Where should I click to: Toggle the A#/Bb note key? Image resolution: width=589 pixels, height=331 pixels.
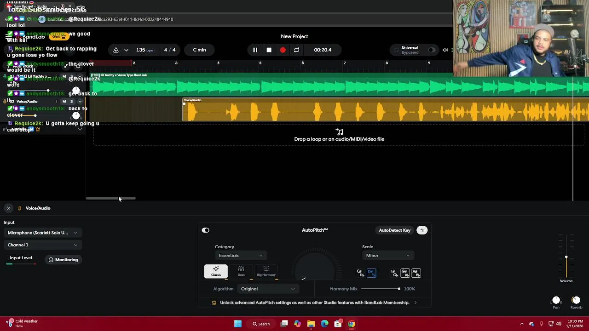point(416,273)
